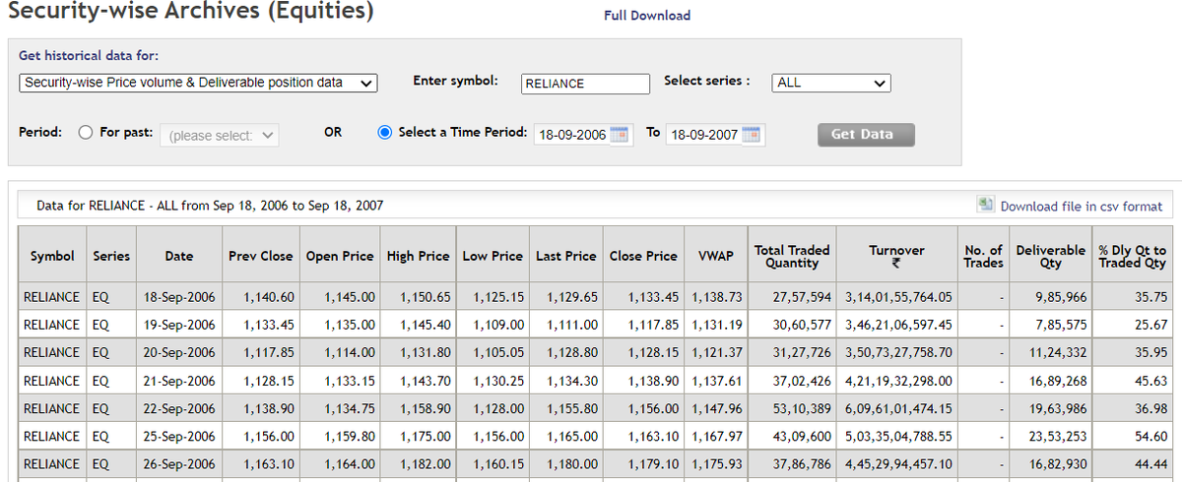Viewport: 1182px width, 482px height.
Task: Click the traded quantity 37,02,426
Action: [802, 381]
